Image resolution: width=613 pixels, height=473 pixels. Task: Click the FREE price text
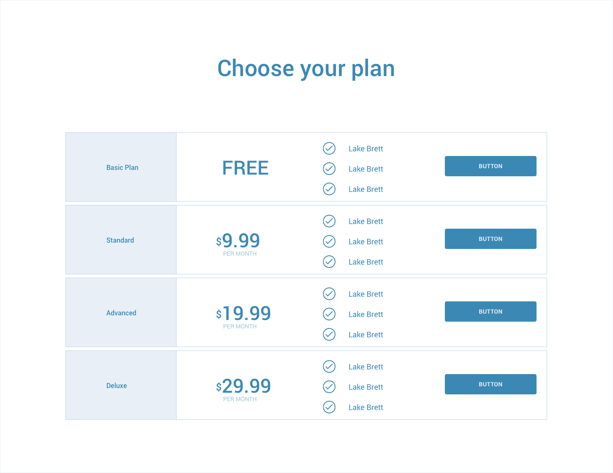tap(245, 168)
